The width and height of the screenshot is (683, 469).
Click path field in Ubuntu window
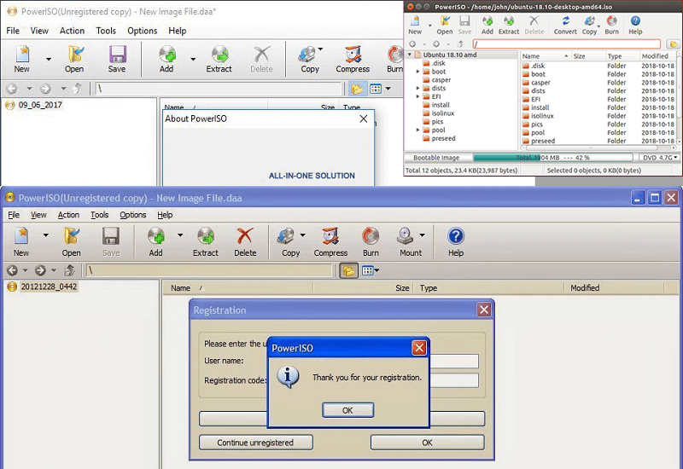pyautogui.click(x=566, y=44)
